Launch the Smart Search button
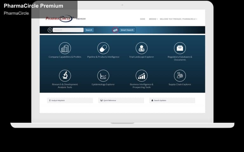Viewport: 244px width, 152px height. tap(127, 30)
